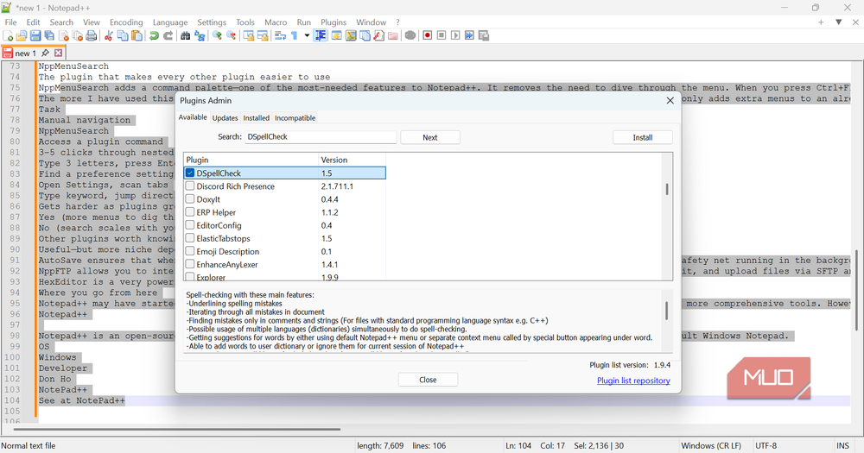Open Folder as Workspace toolbar icon

393,35
